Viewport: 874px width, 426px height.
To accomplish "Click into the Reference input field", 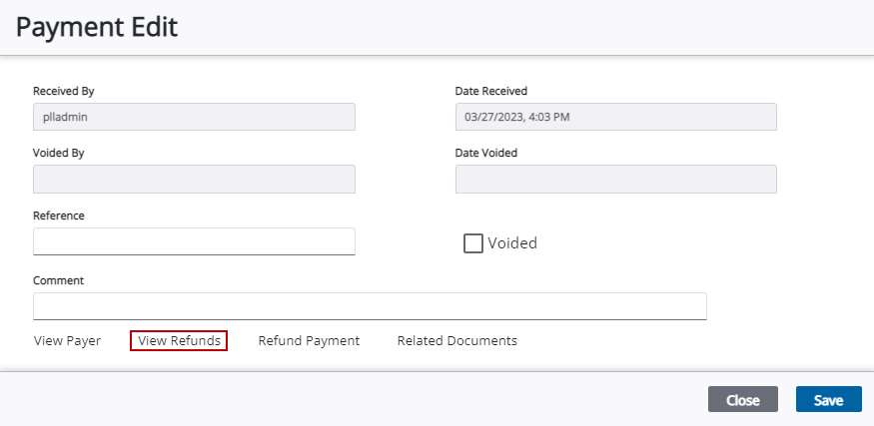I will click(x=194, y=241).
